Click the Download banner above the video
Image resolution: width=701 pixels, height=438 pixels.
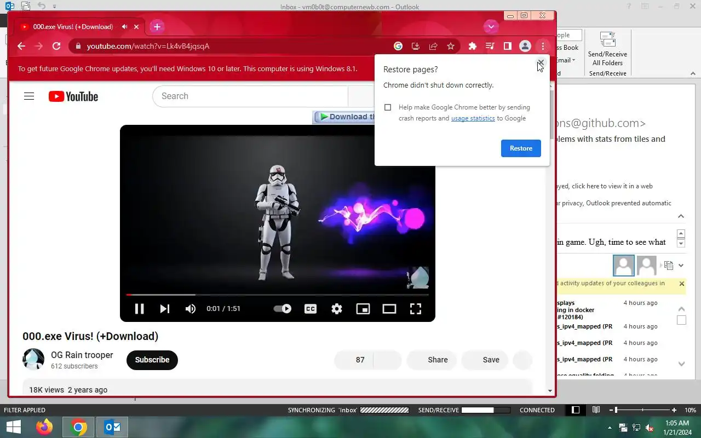[344, 117]
